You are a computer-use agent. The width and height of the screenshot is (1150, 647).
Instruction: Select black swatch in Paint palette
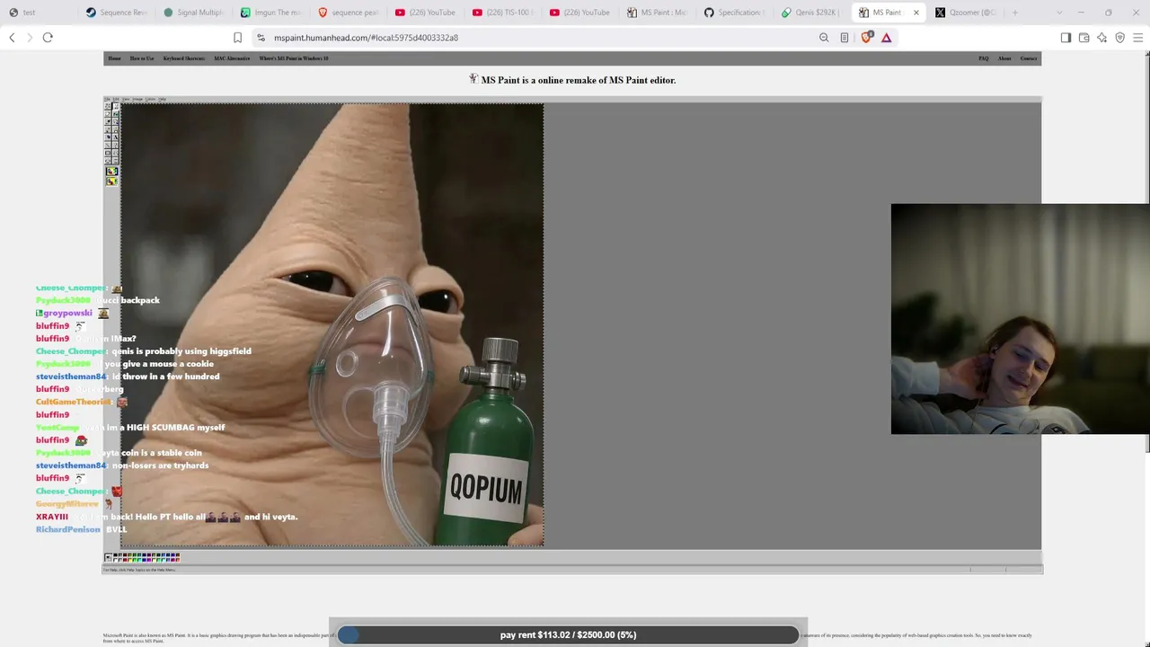coord(115,554)
